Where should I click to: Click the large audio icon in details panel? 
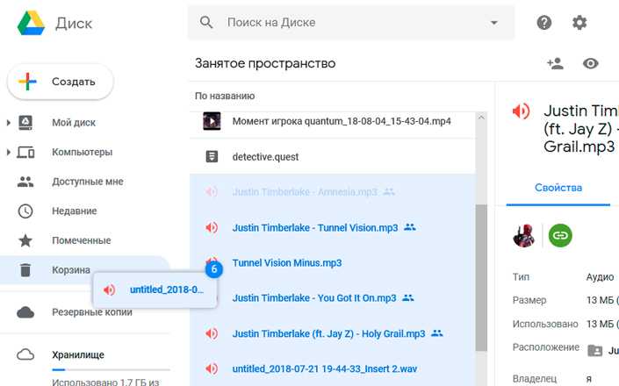click(x=521, y=111)
